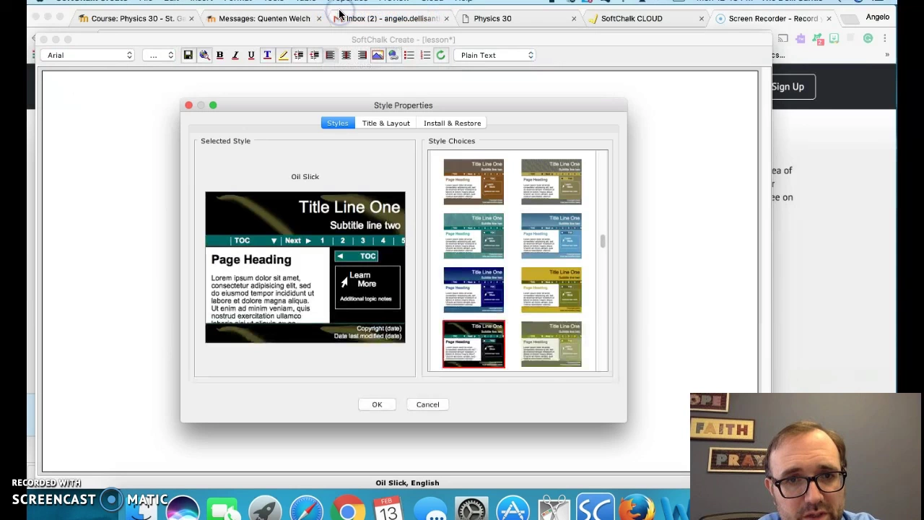The width and height of the screenshot is (924, 520).
Task: Center align text
Action: point(346,55)
